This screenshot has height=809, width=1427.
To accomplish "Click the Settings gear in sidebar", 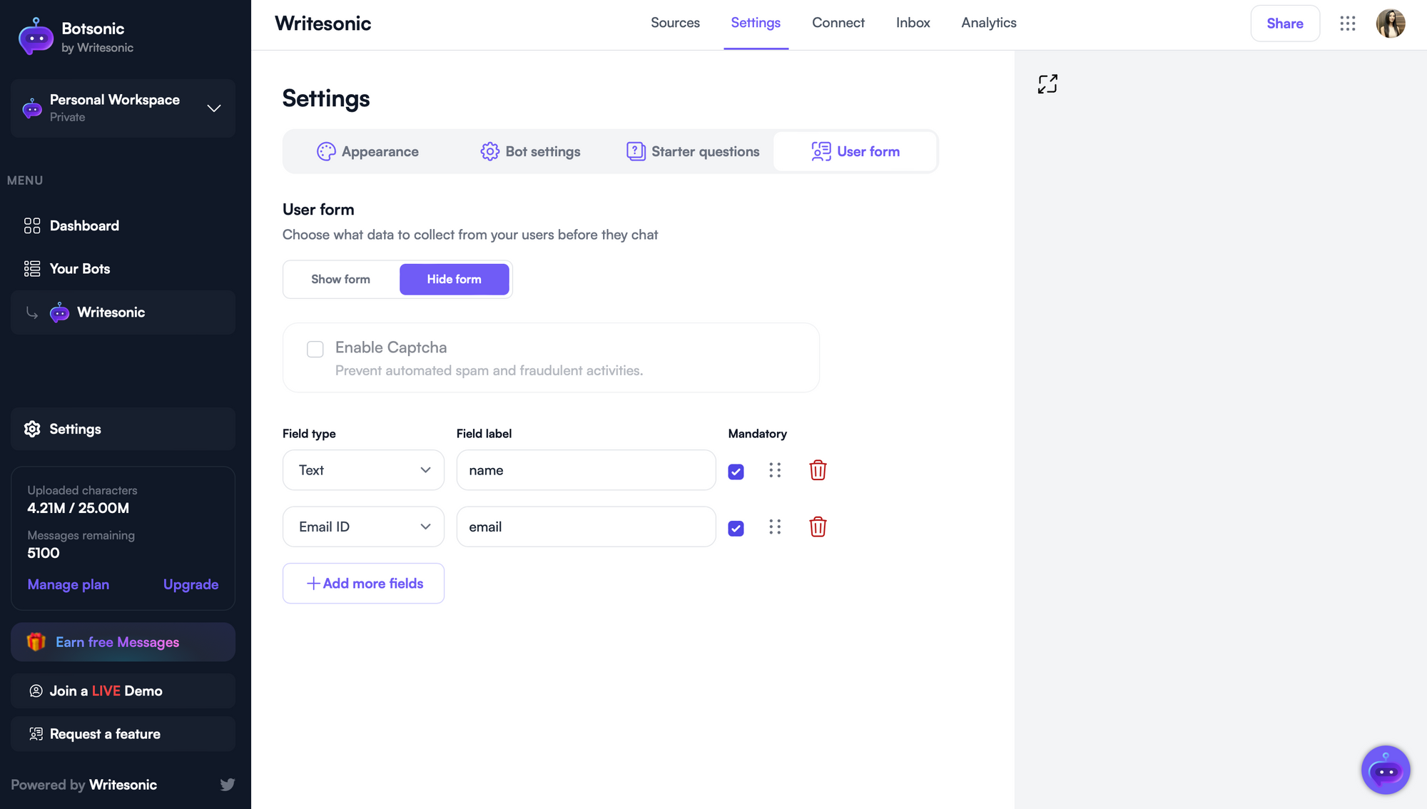I will click(31, 429).
